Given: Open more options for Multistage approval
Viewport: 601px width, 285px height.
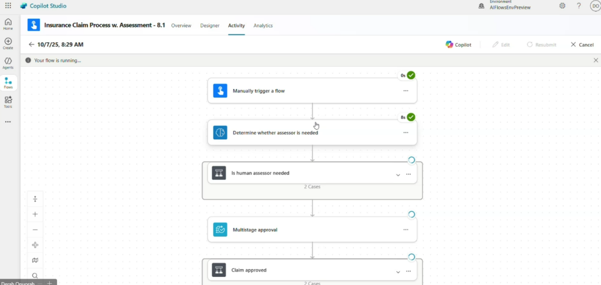Looking at the screenshot, I should coord(406,230).
